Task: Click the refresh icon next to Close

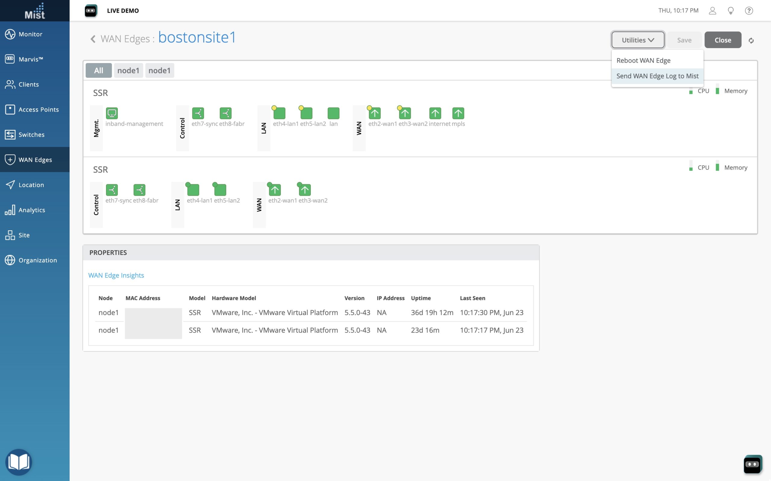Action: point(751,40)
